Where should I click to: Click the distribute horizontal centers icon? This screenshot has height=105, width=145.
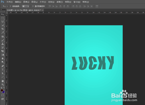[88, 6]
